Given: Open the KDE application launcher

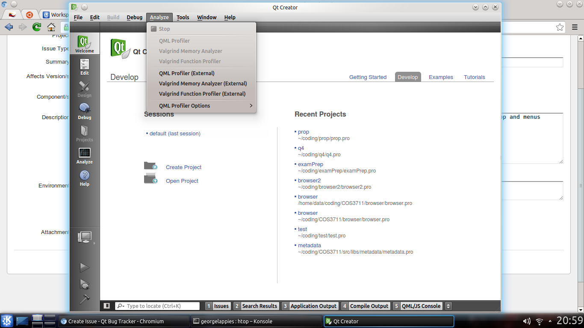Looking at the screenshot, I should [x=7, y=321].
